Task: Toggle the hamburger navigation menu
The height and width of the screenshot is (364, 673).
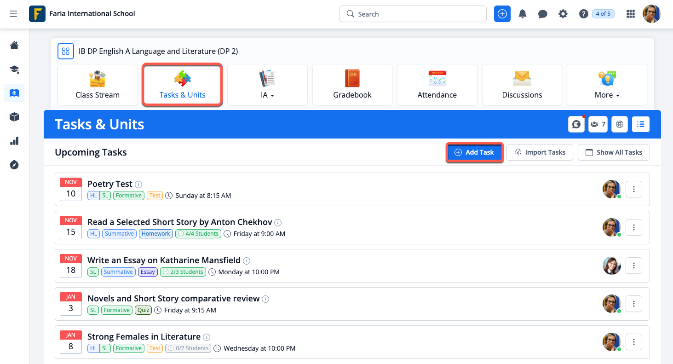Action: (x=13, y=14)
